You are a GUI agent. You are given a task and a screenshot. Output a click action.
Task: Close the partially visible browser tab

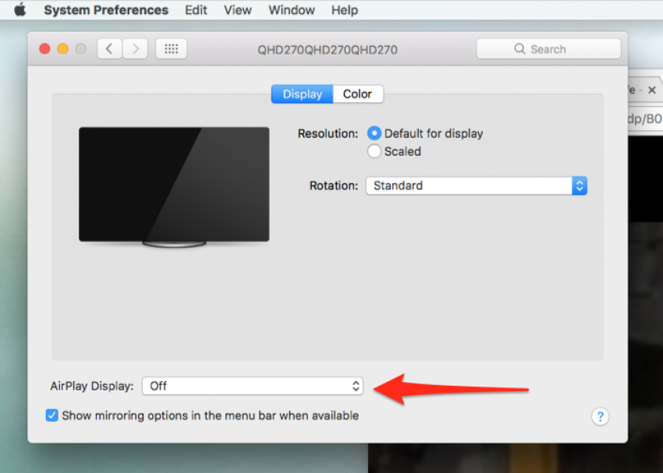click(652, 89)
